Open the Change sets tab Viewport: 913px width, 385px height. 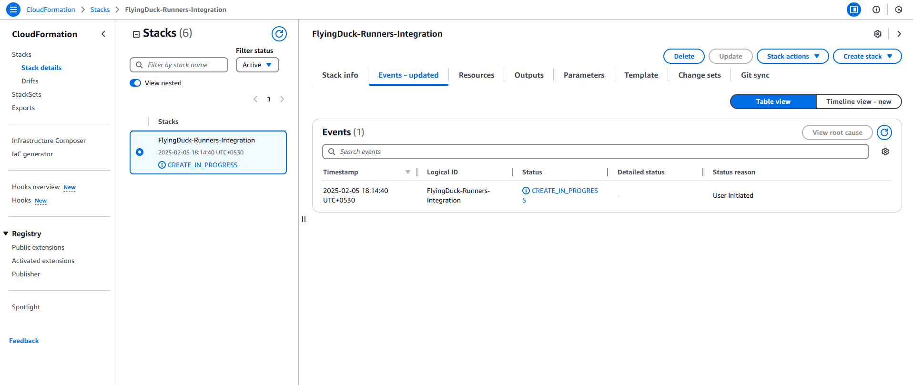click(700, 75)
